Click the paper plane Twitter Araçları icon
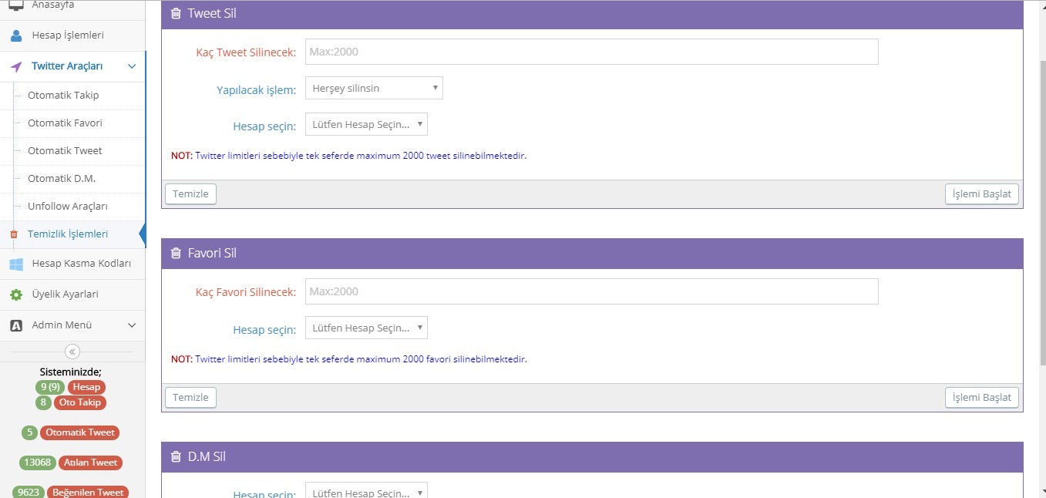 [x=16, y=66]
